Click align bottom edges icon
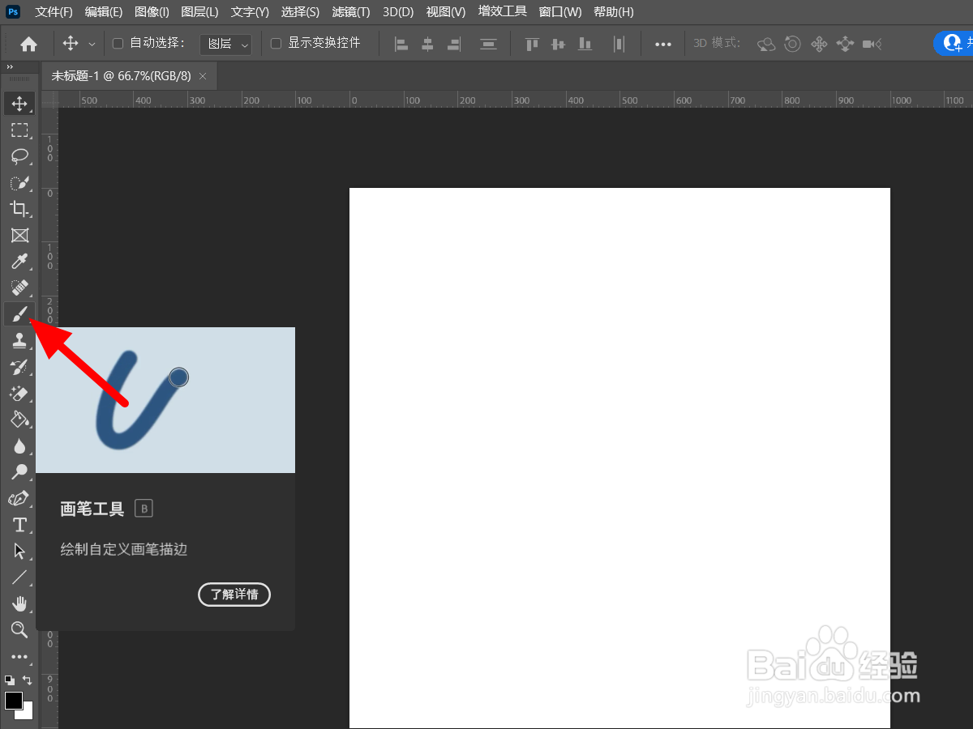 coord(585,44)
